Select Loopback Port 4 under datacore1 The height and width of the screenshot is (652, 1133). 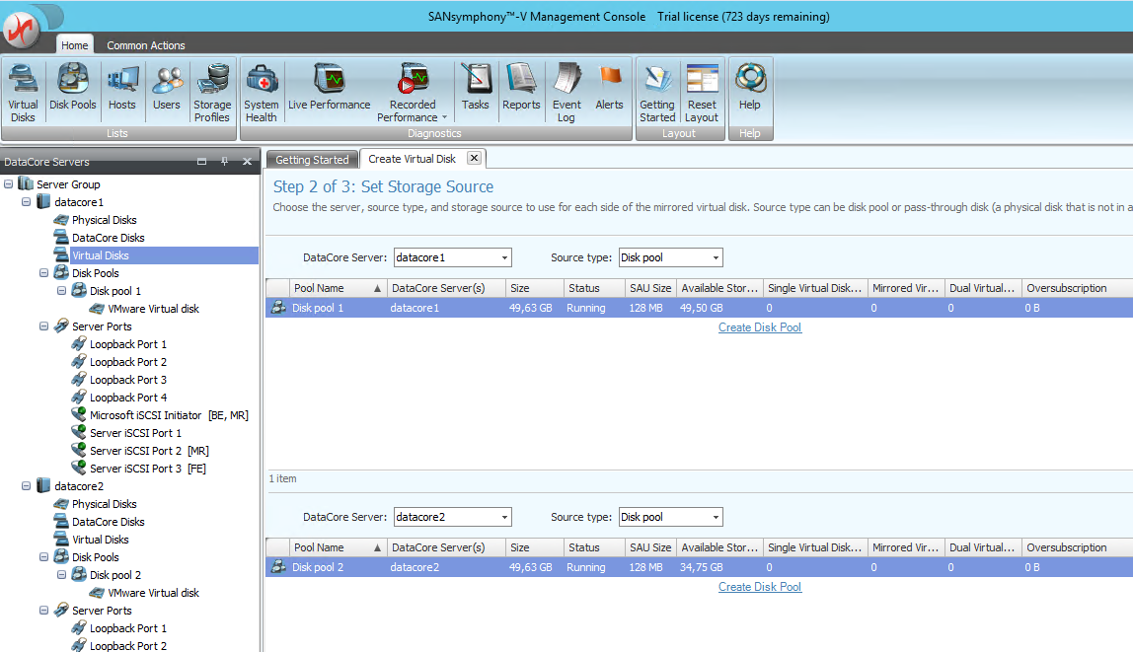click(128, 398)
